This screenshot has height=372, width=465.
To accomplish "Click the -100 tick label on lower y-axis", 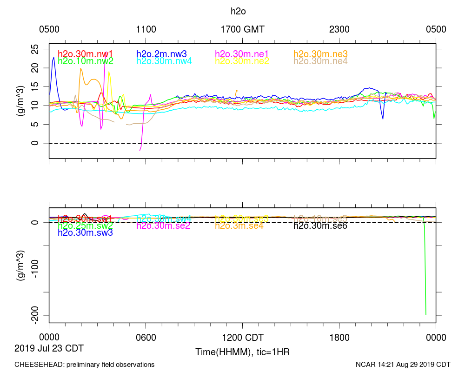I will (35, 269).
